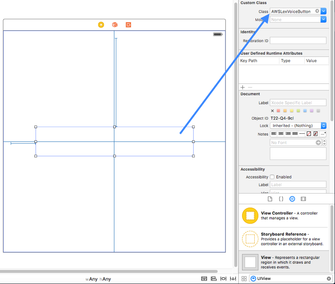The image size is (335, 284).
Task: Focus the Xcode Specific Label field
Action: 298,103
